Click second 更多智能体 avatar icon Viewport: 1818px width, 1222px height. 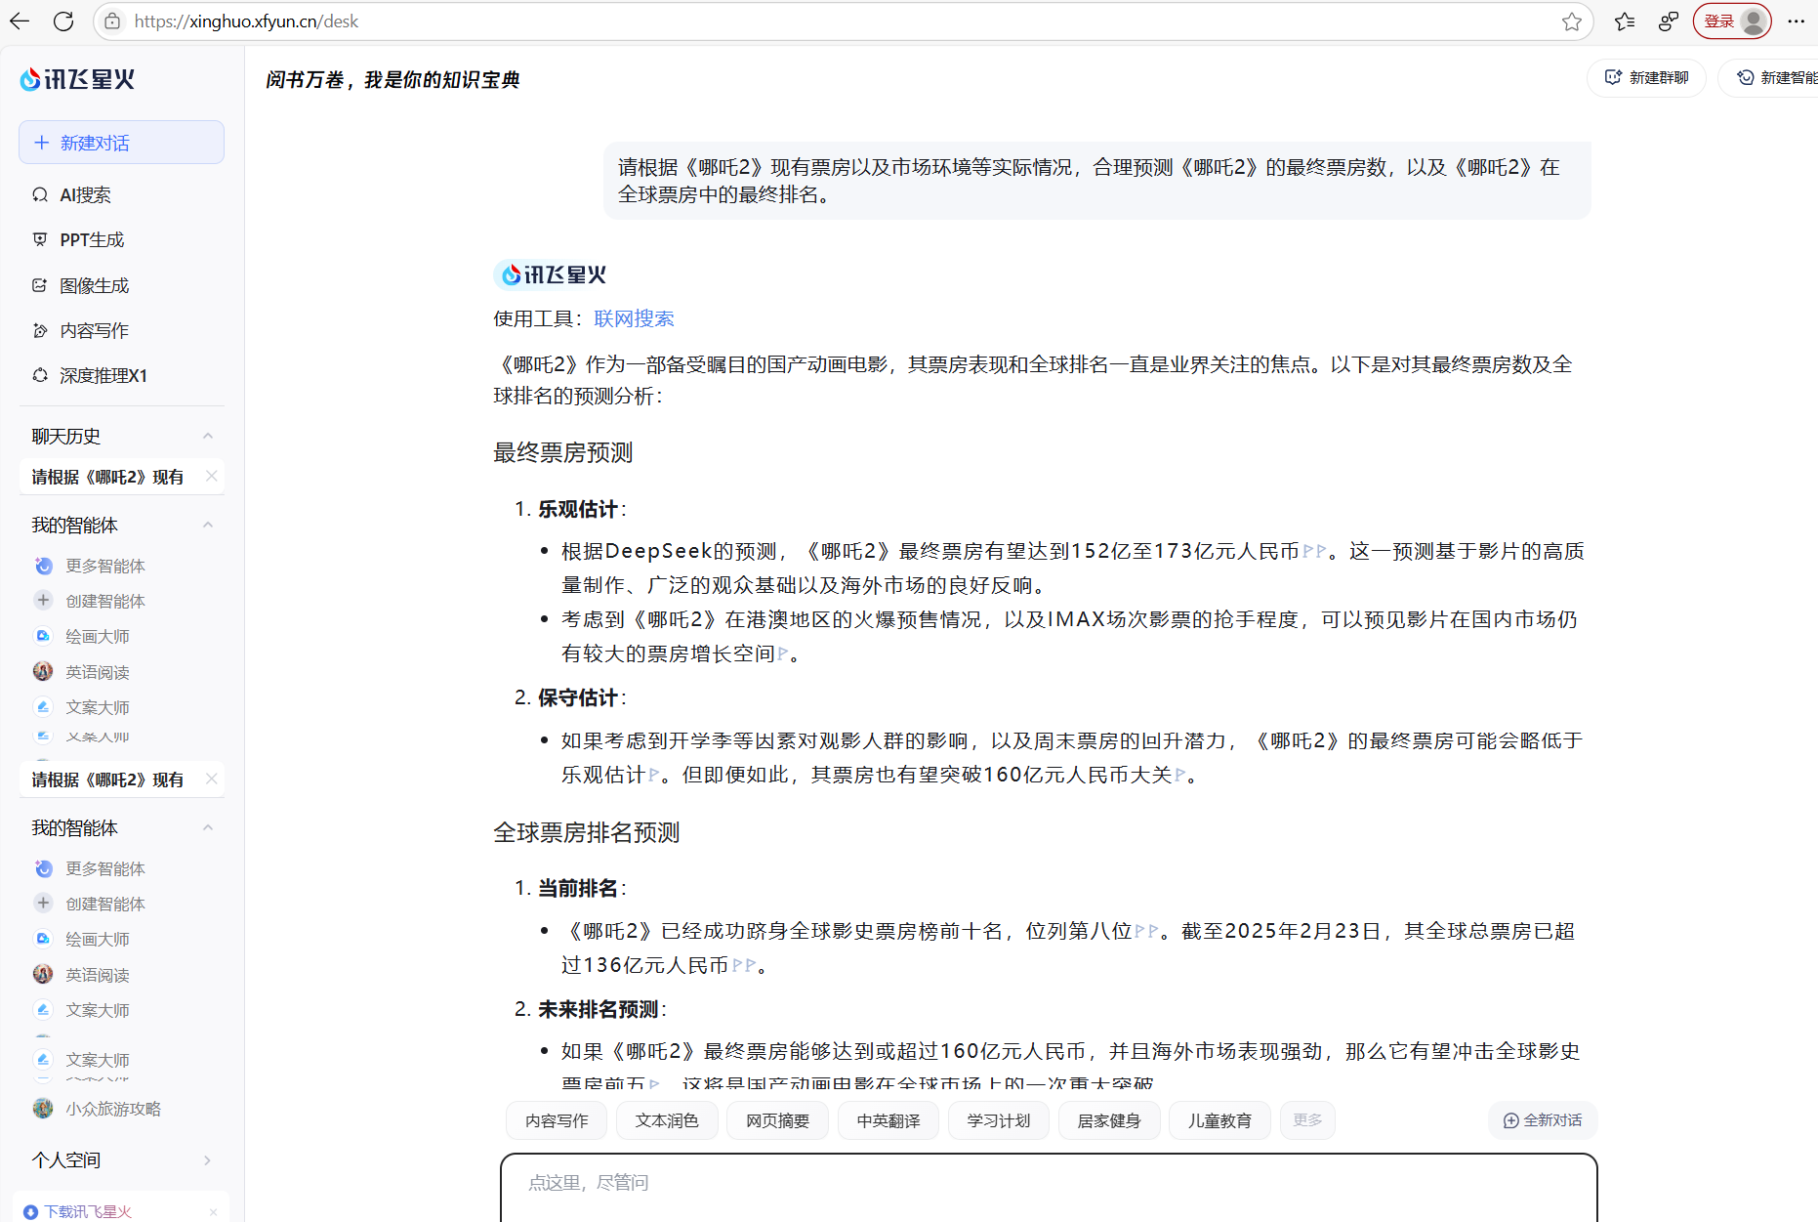tap(43, 868)
